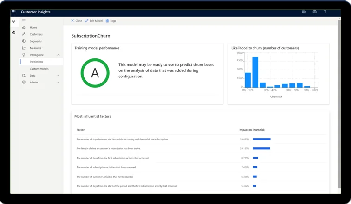Click the Admin gear icon

pos(24,82)
